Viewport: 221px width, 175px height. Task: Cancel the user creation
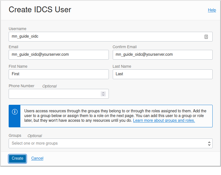[37, 158]
